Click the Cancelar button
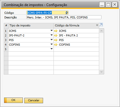Viewport: 120px width, 107px height. tap(34, 100)
